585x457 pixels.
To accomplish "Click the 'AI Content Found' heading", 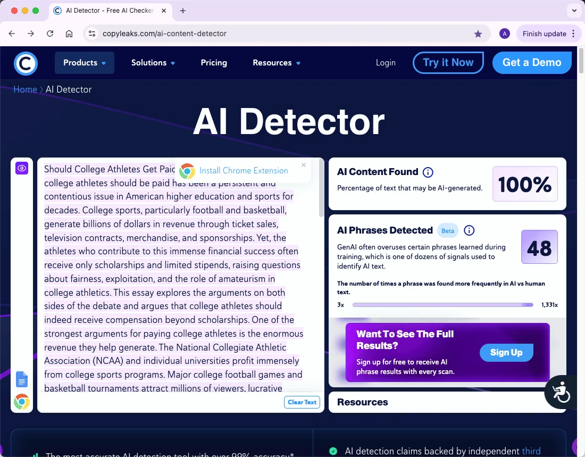I will click(x=378, y=172).
